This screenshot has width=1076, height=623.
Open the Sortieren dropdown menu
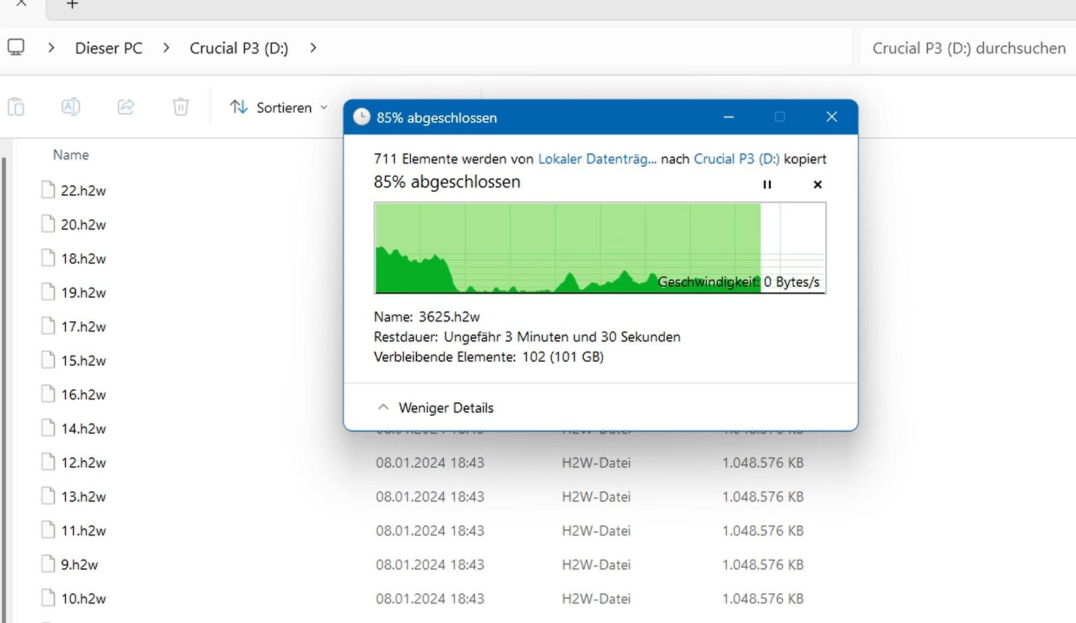(x=279, y=108)
